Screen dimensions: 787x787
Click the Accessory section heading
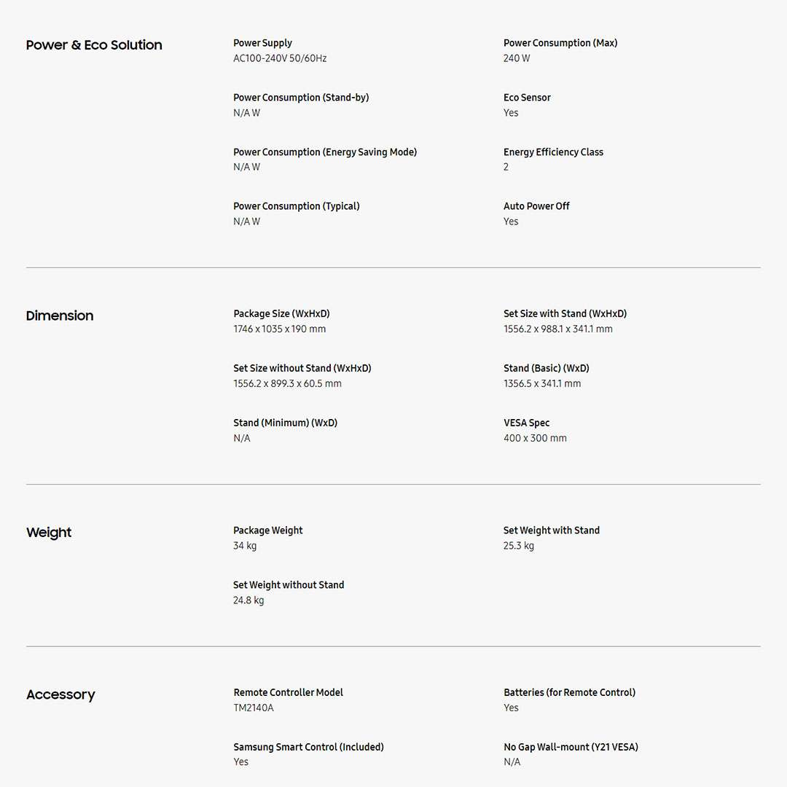[60, 695]
